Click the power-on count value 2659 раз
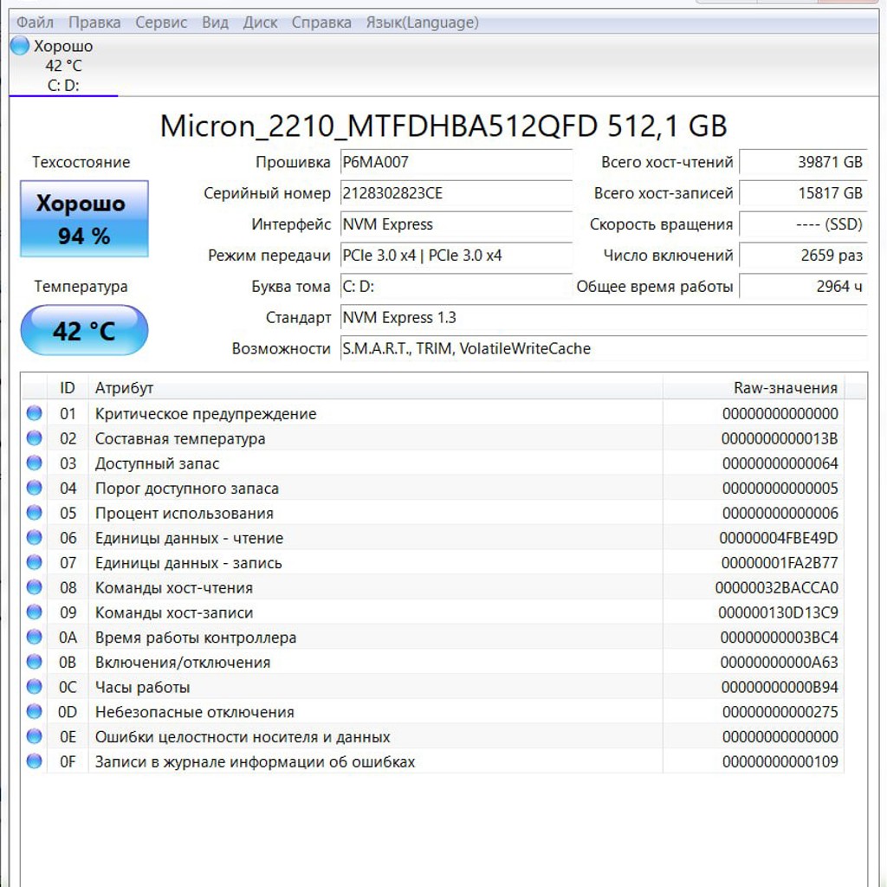This screenshot has height=887, width=887. click(x=803, y=256)
